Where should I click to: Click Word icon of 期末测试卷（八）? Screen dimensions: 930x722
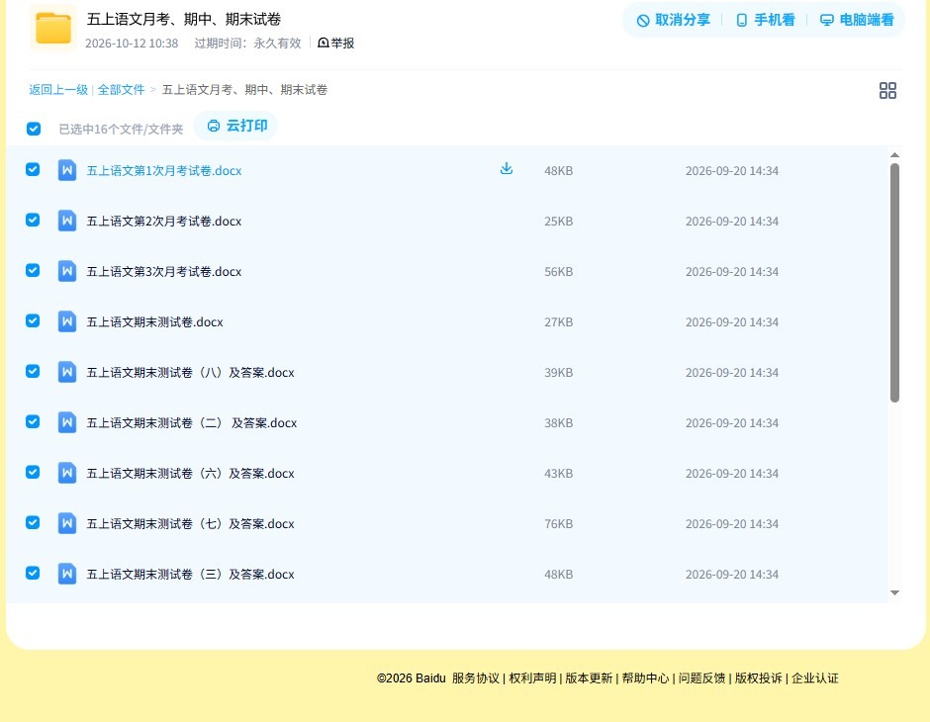click(67, 372)
